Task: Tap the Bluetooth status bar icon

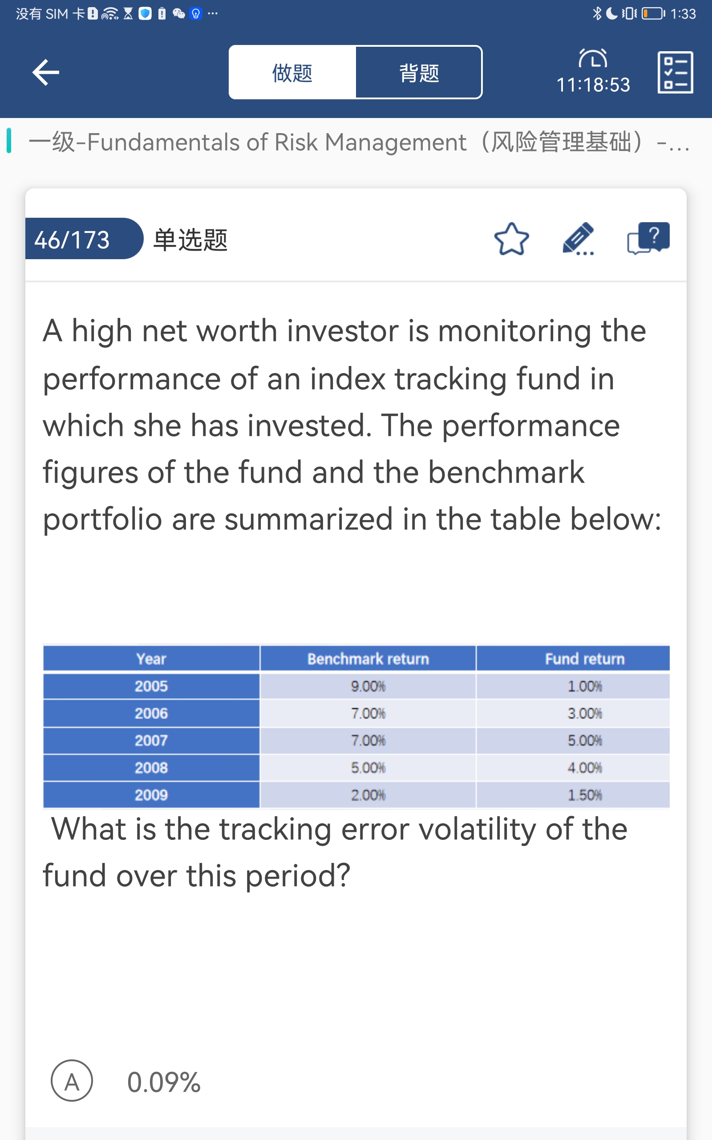Action: (597, 13)
